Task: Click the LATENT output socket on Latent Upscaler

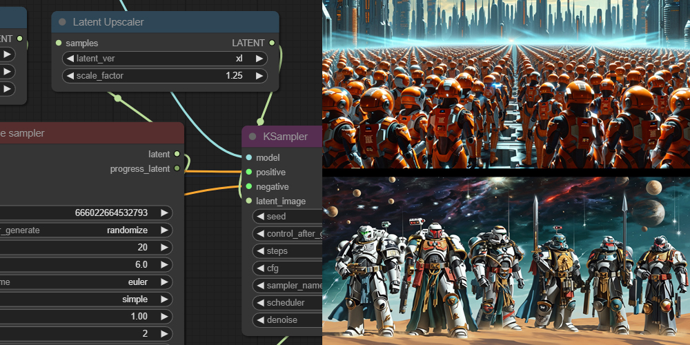Action: [x=272, y=43]
